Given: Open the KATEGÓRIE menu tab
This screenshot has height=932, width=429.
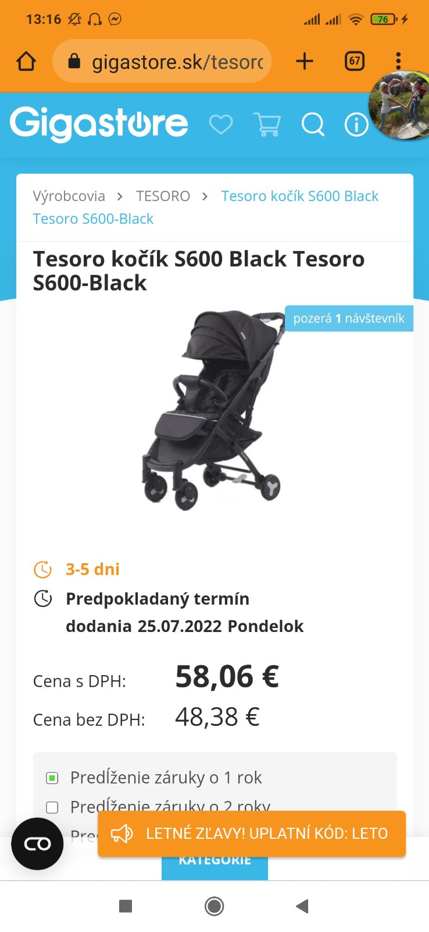Looking at the screenshot, I should tap(214, 863).
